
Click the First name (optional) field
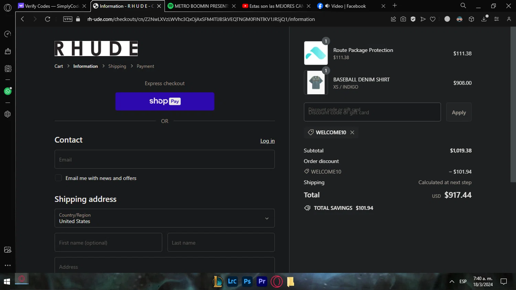[108, 243]
